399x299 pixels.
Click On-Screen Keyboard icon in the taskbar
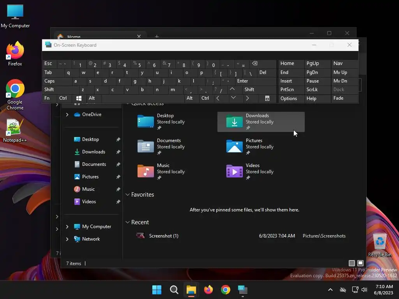pos(242,290)
